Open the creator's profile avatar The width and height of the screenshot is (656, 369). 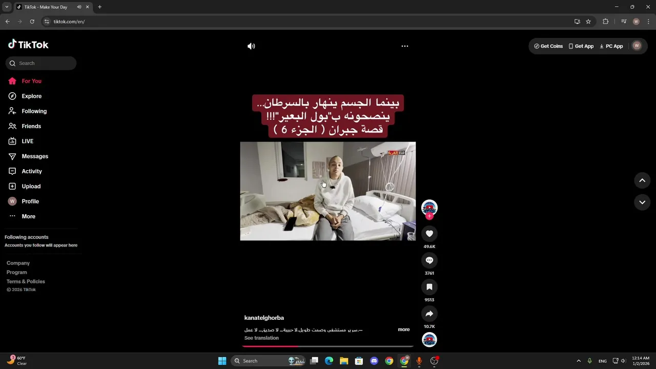(x=429, y=208)
